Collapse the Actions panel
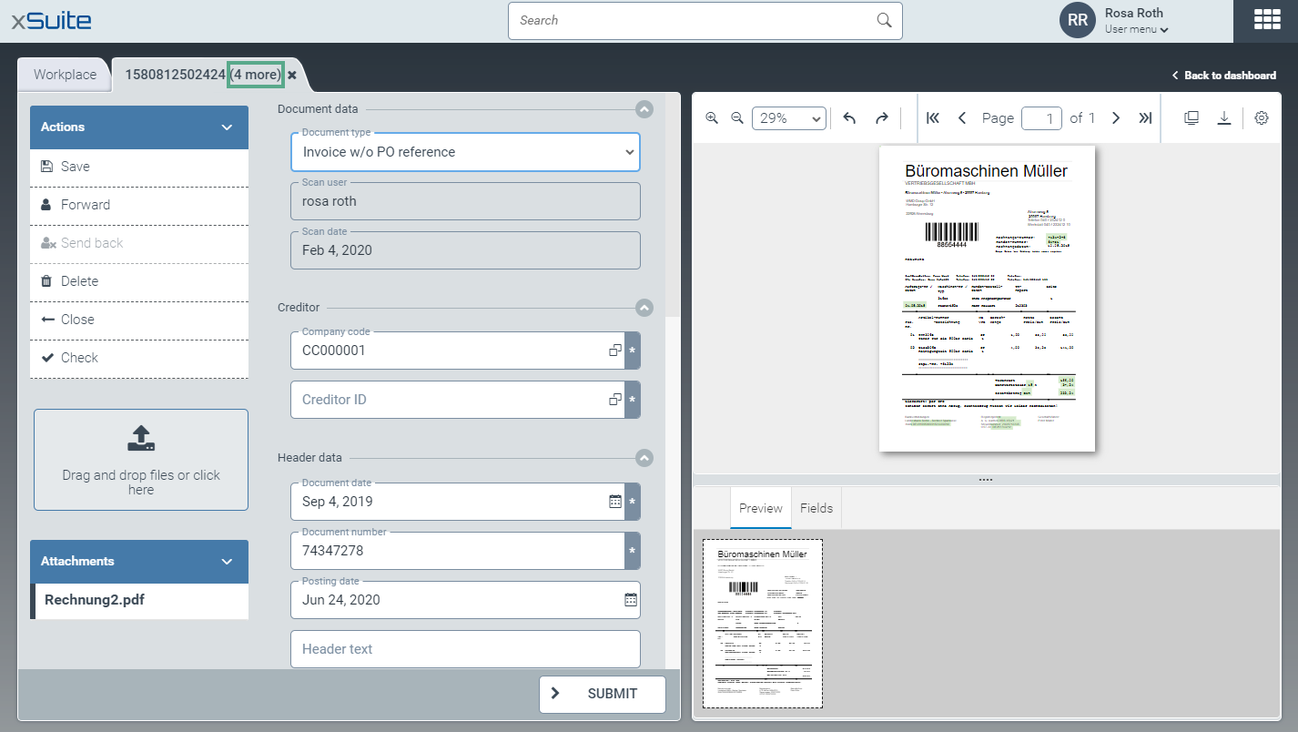The image size is (1298, 732). click(x=227, y=127)
